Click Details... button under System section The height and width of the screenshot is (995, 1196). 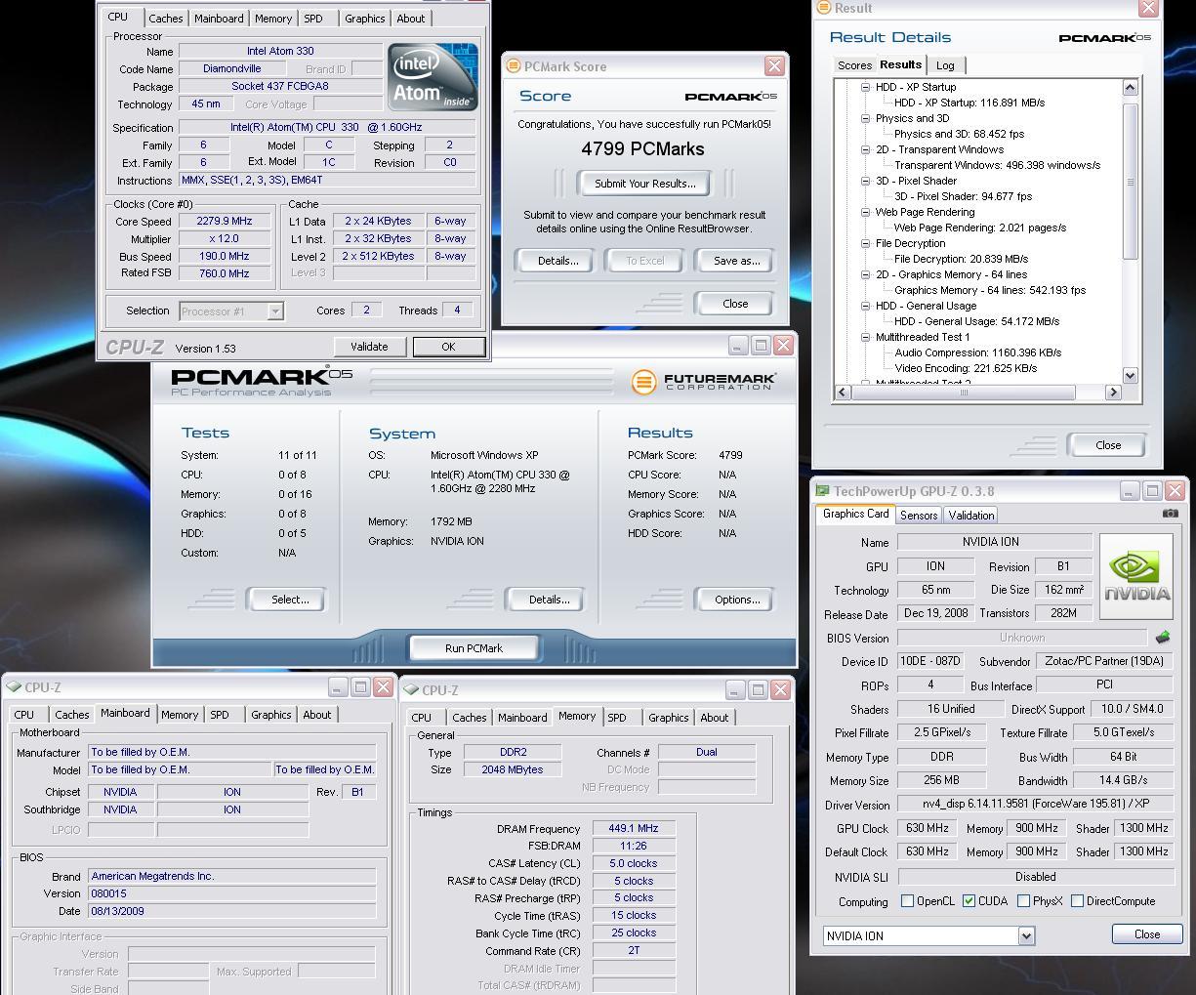coord(549,600)
